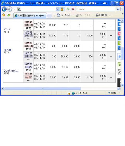Click the horizontal scrollbar right arrow
125x146 pixels.
point(119,88)
